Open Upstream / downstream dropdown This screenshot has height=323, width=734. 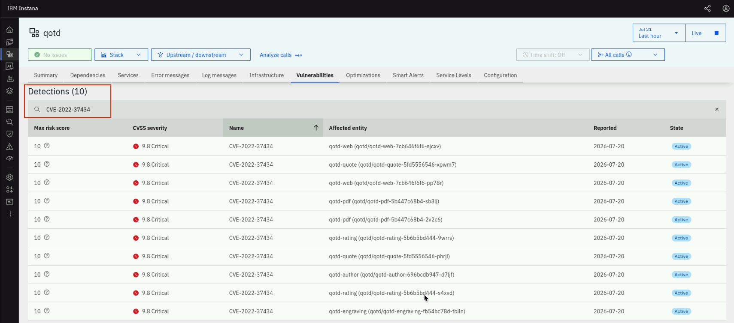200,55
